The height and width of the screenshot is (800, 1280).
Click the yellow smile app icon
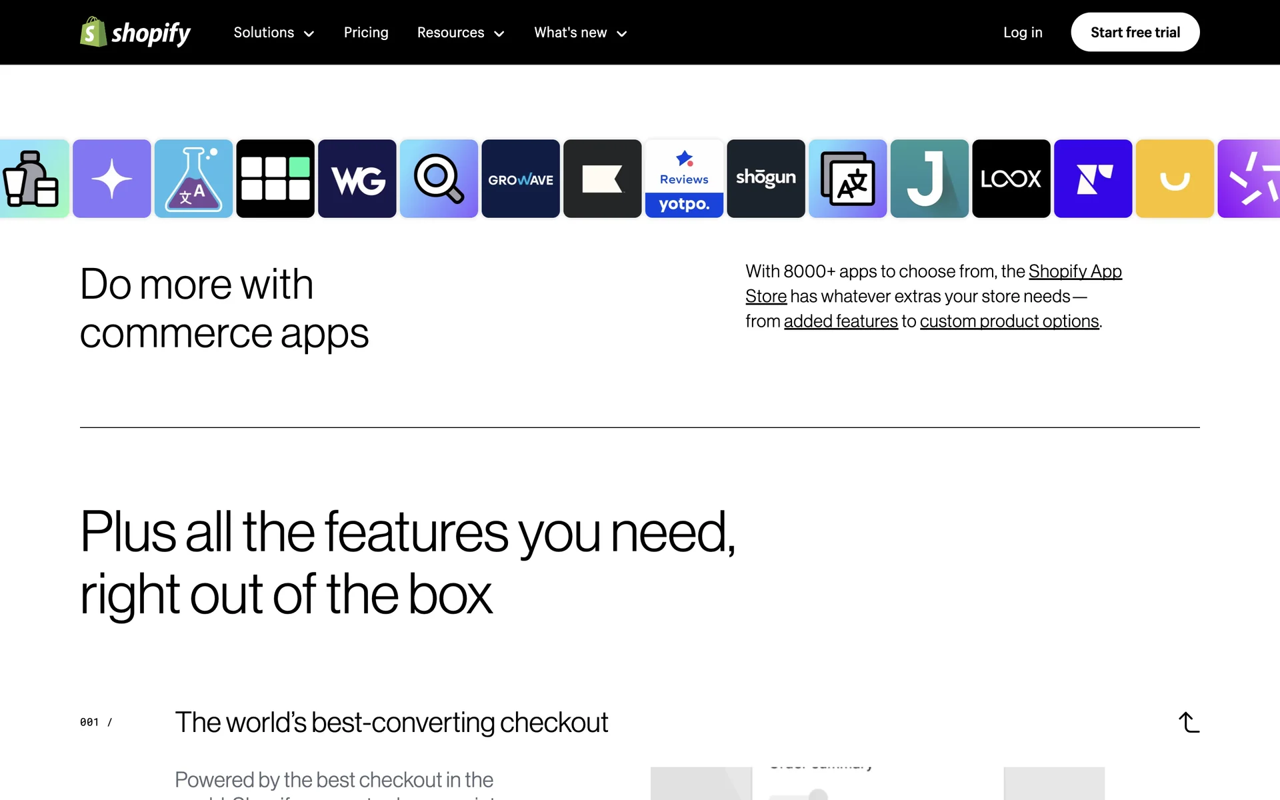pos(1175,179)
